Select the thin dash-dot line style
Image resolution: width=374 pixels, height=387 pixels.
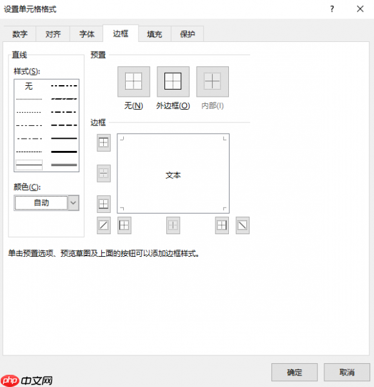point(29,139)
